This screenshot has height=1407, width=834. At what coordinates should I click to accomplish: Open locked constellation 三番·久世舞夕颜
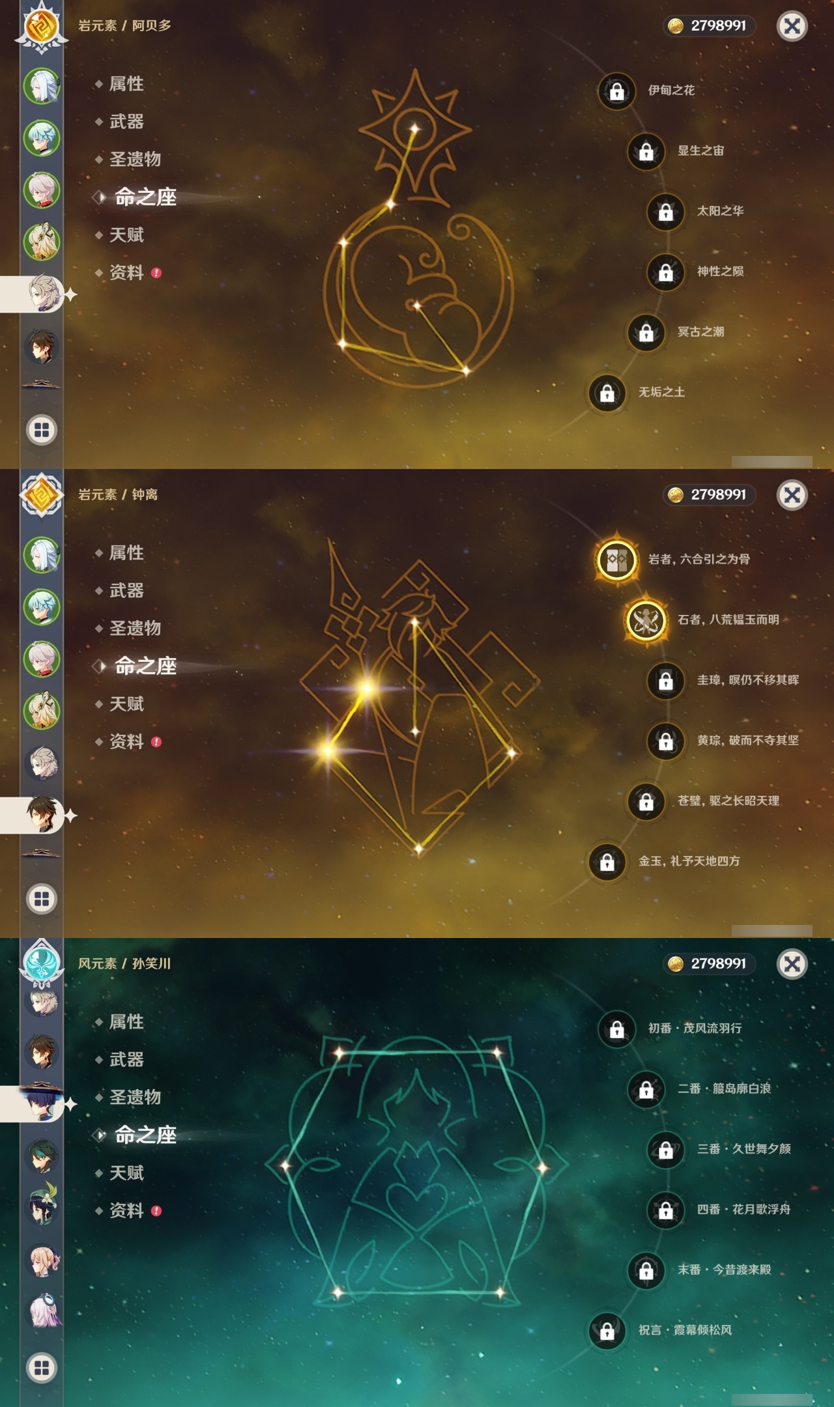coord(665,1150)
